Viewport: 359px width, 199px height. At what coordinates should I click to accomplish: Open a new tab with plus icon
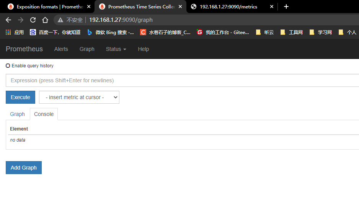point(286,7)
